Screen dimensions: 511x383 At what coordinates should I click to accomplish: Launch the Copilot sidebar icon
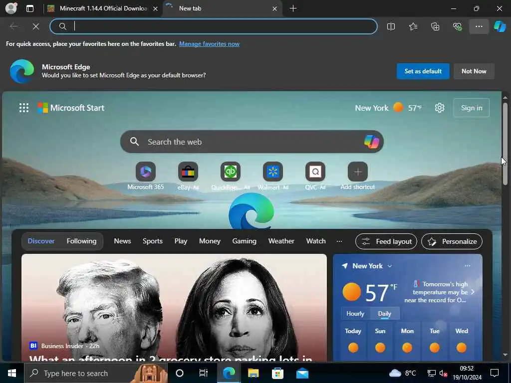(500, 26)
